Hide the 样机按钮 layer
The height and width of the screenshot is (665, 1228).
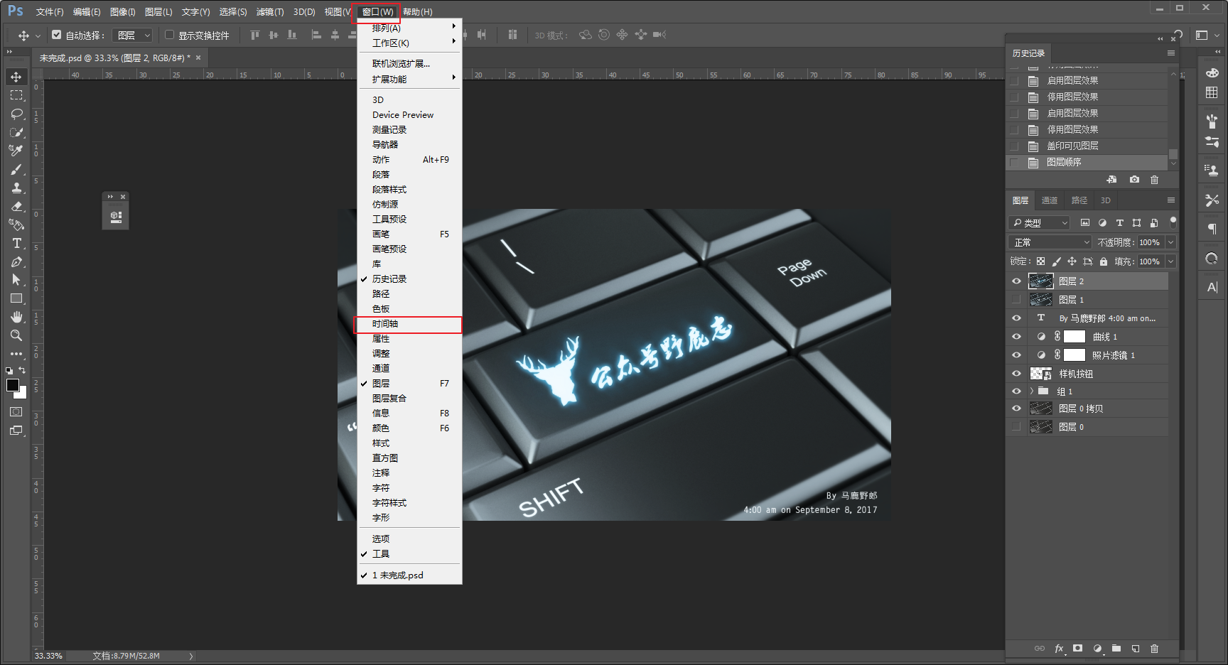click(x=1016, y=374)
